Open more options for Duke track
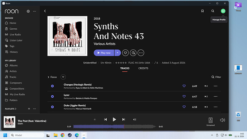This screenshot has height=139, width=247. [215, 107]
